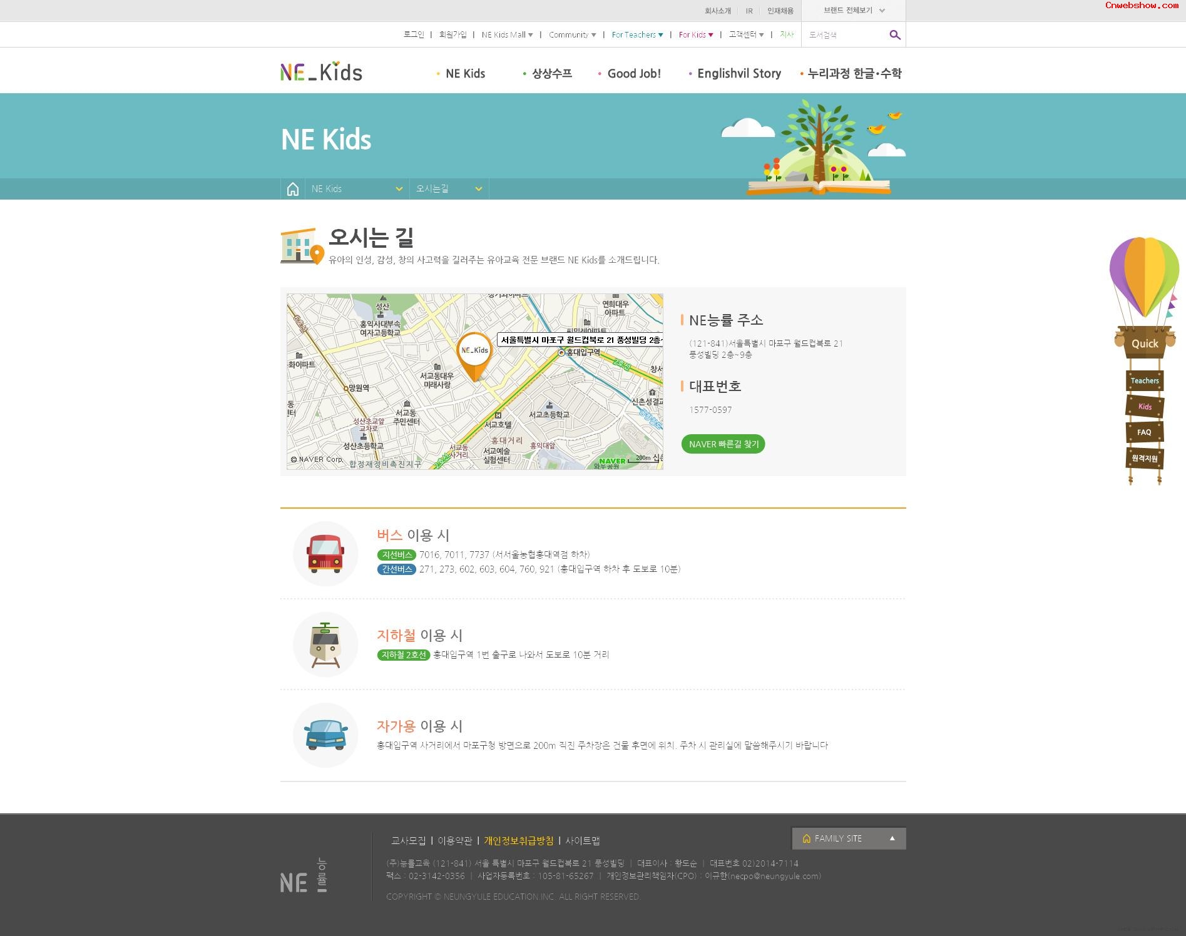1186x936 pixels.
Task: Click the 버스 이용 시 heading
Action: 413,536
